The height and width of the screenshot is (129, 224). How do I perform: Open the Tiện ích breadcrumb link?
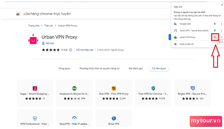(49, 25)
